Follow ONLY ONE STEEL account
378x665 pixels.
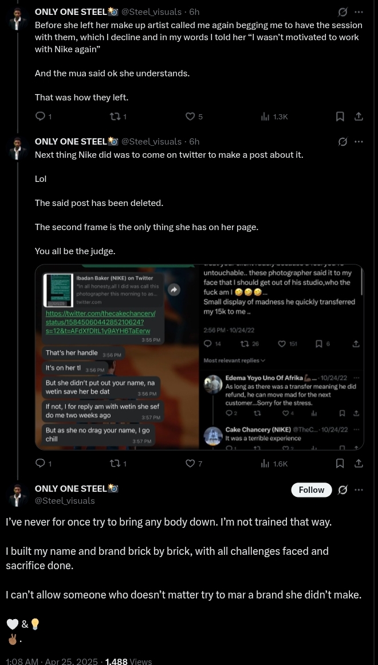point(311,490)
